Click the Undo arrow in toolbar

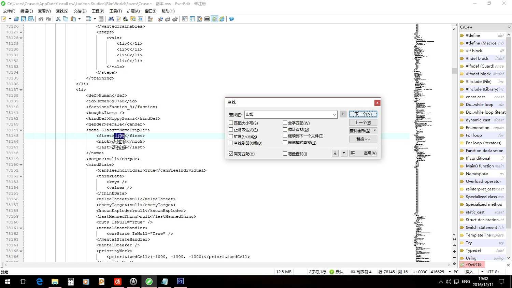tap(41, 19)
